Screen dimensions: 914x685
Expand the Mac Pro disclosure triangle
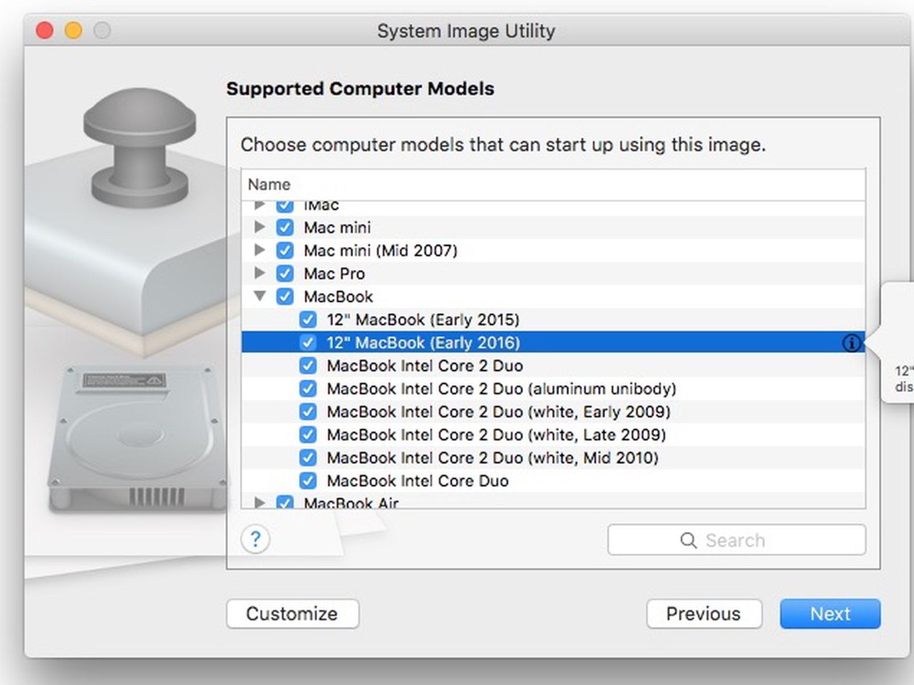tap(259, 273)
